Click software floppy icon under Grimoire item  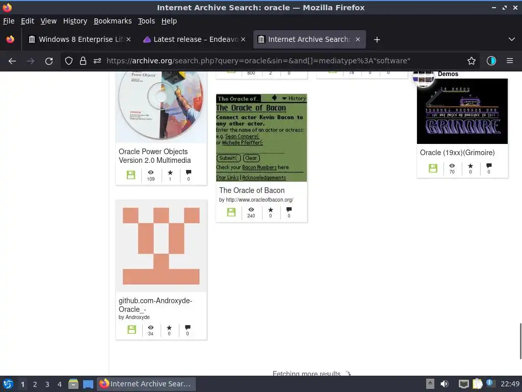tap(433, 168)
